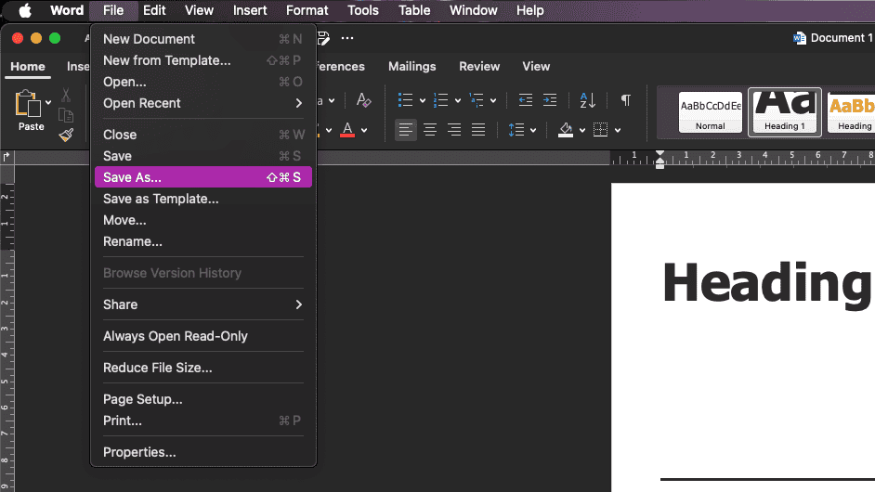Open the bullet list dropdown arrow
This screenshot has height=492, width=875.
point(423,100)
